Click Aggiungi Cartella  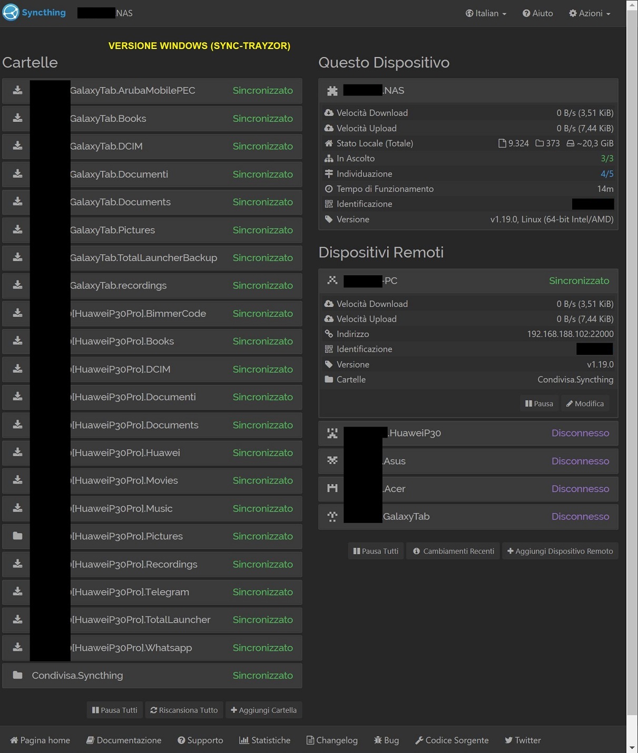pyautogui.click(x=263, y=710)
